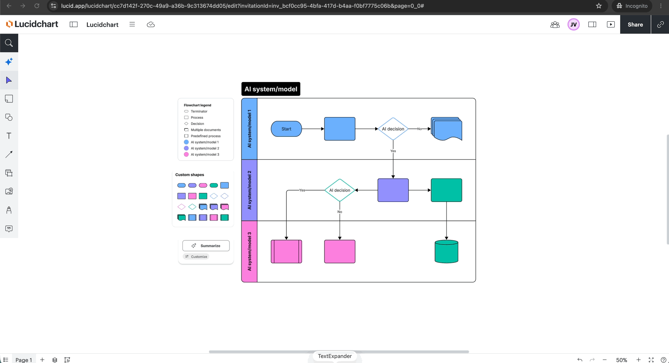Open the stamp/marker tool in sidebar

[x=9, y=210]
